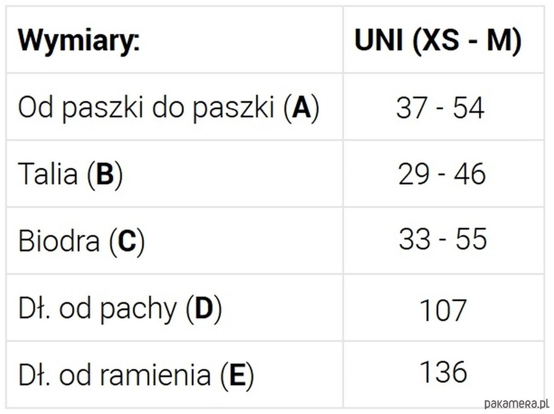Click the "Wymiary:" header cell
554x414 pixels.
(x=78, y=41)
